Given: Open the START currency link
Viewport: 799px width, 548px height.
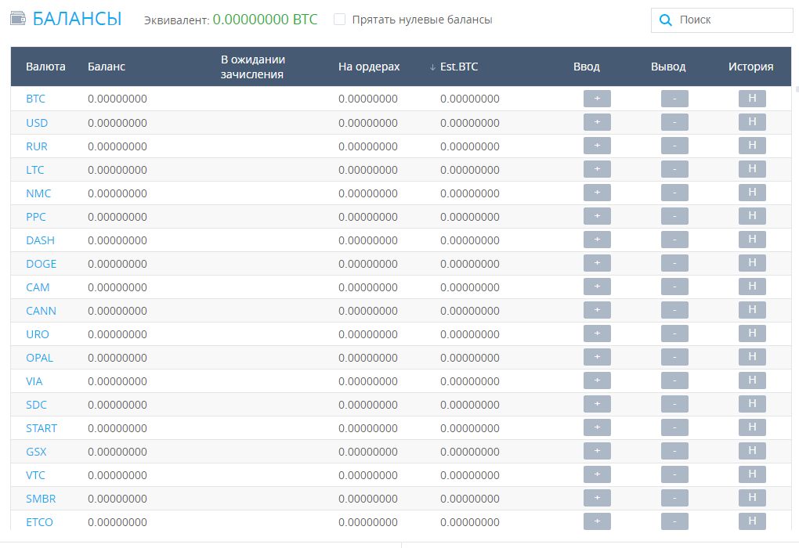Looking at the screenshot, I should 42,428.
